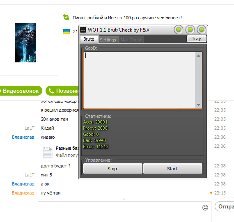
Task: Click the Skype message input box
Action: (x=124, y=212)
